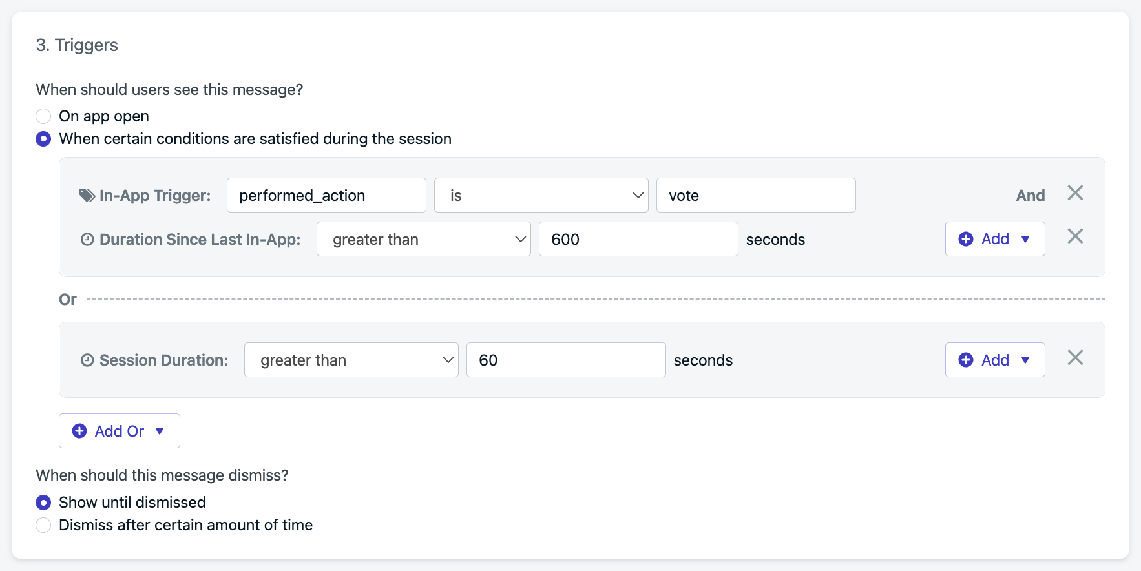Screen dimensions: 1141x571
Task: Select Show until dismissed option
Action: (x=43, y=503)
